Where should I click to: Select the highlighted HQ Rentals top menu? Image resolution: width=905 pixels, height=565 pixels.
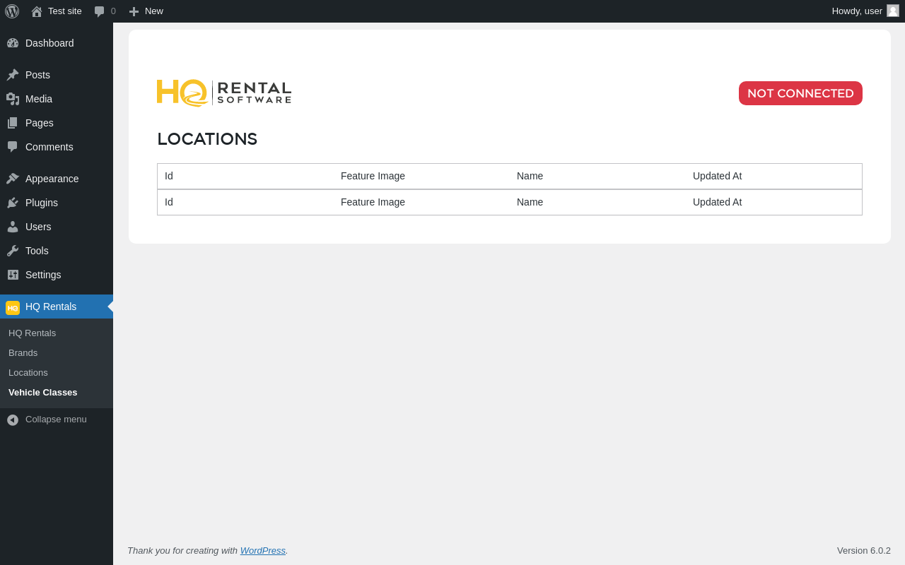[x=57, y=307]
